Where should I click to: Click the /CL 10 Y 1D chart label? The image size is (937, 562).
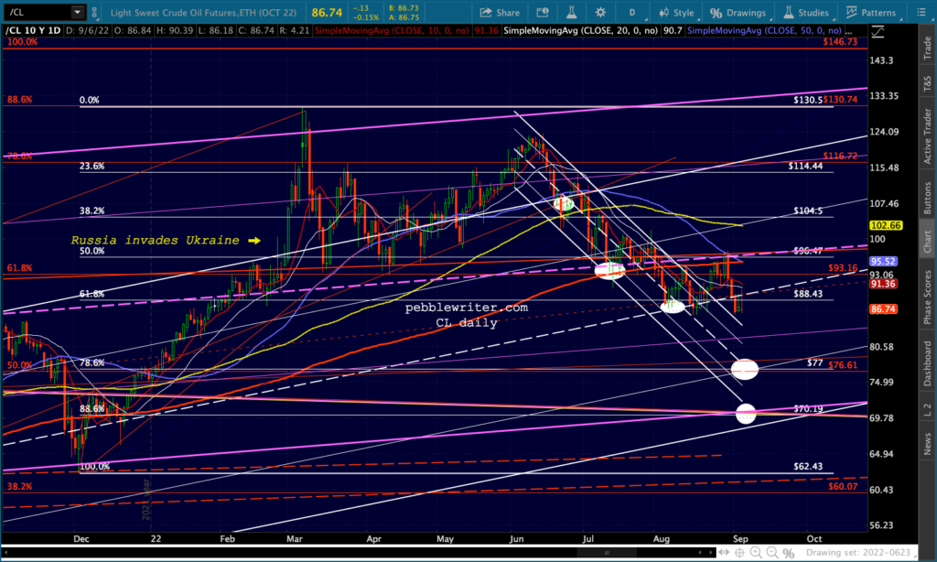point(32,30)
